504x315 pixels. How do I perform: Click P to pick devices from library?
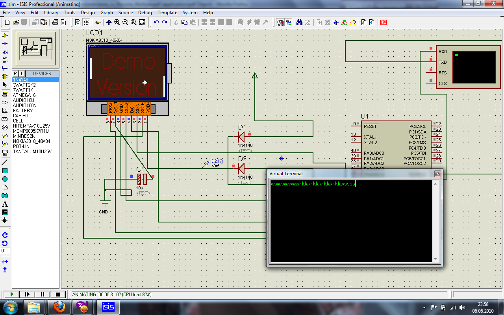pos(16,74)
